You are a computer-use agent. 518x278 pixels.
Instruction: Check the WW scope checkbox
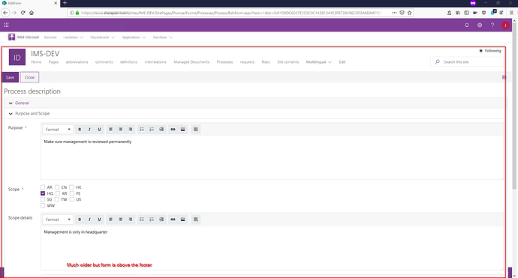click(43, 205)
